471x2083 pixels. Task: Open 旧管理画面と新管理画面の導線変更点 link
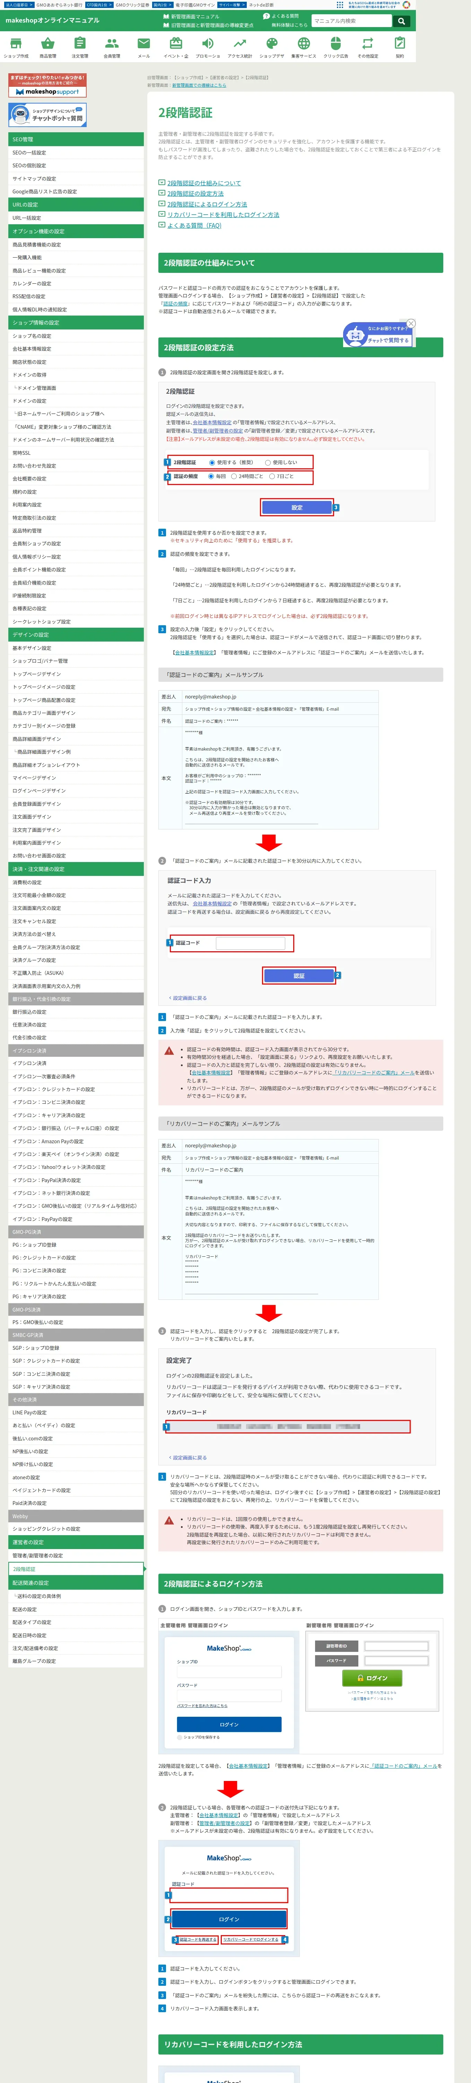click(208, 25)
